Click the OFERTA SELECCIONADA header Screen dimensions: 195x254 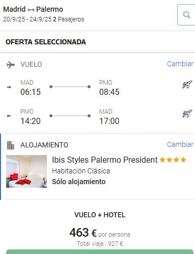pyautogui.click(x=46, y=42)
